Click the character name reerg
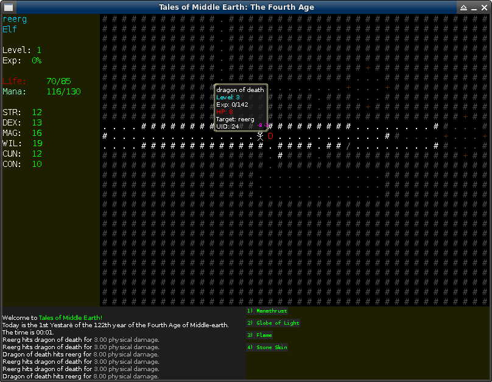Screen dimensions: 492x382 click(x=15, y=19)
